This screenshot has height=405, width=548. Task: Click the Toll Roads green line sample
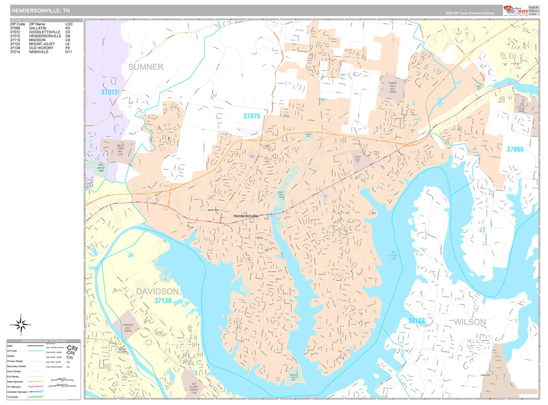36,397
